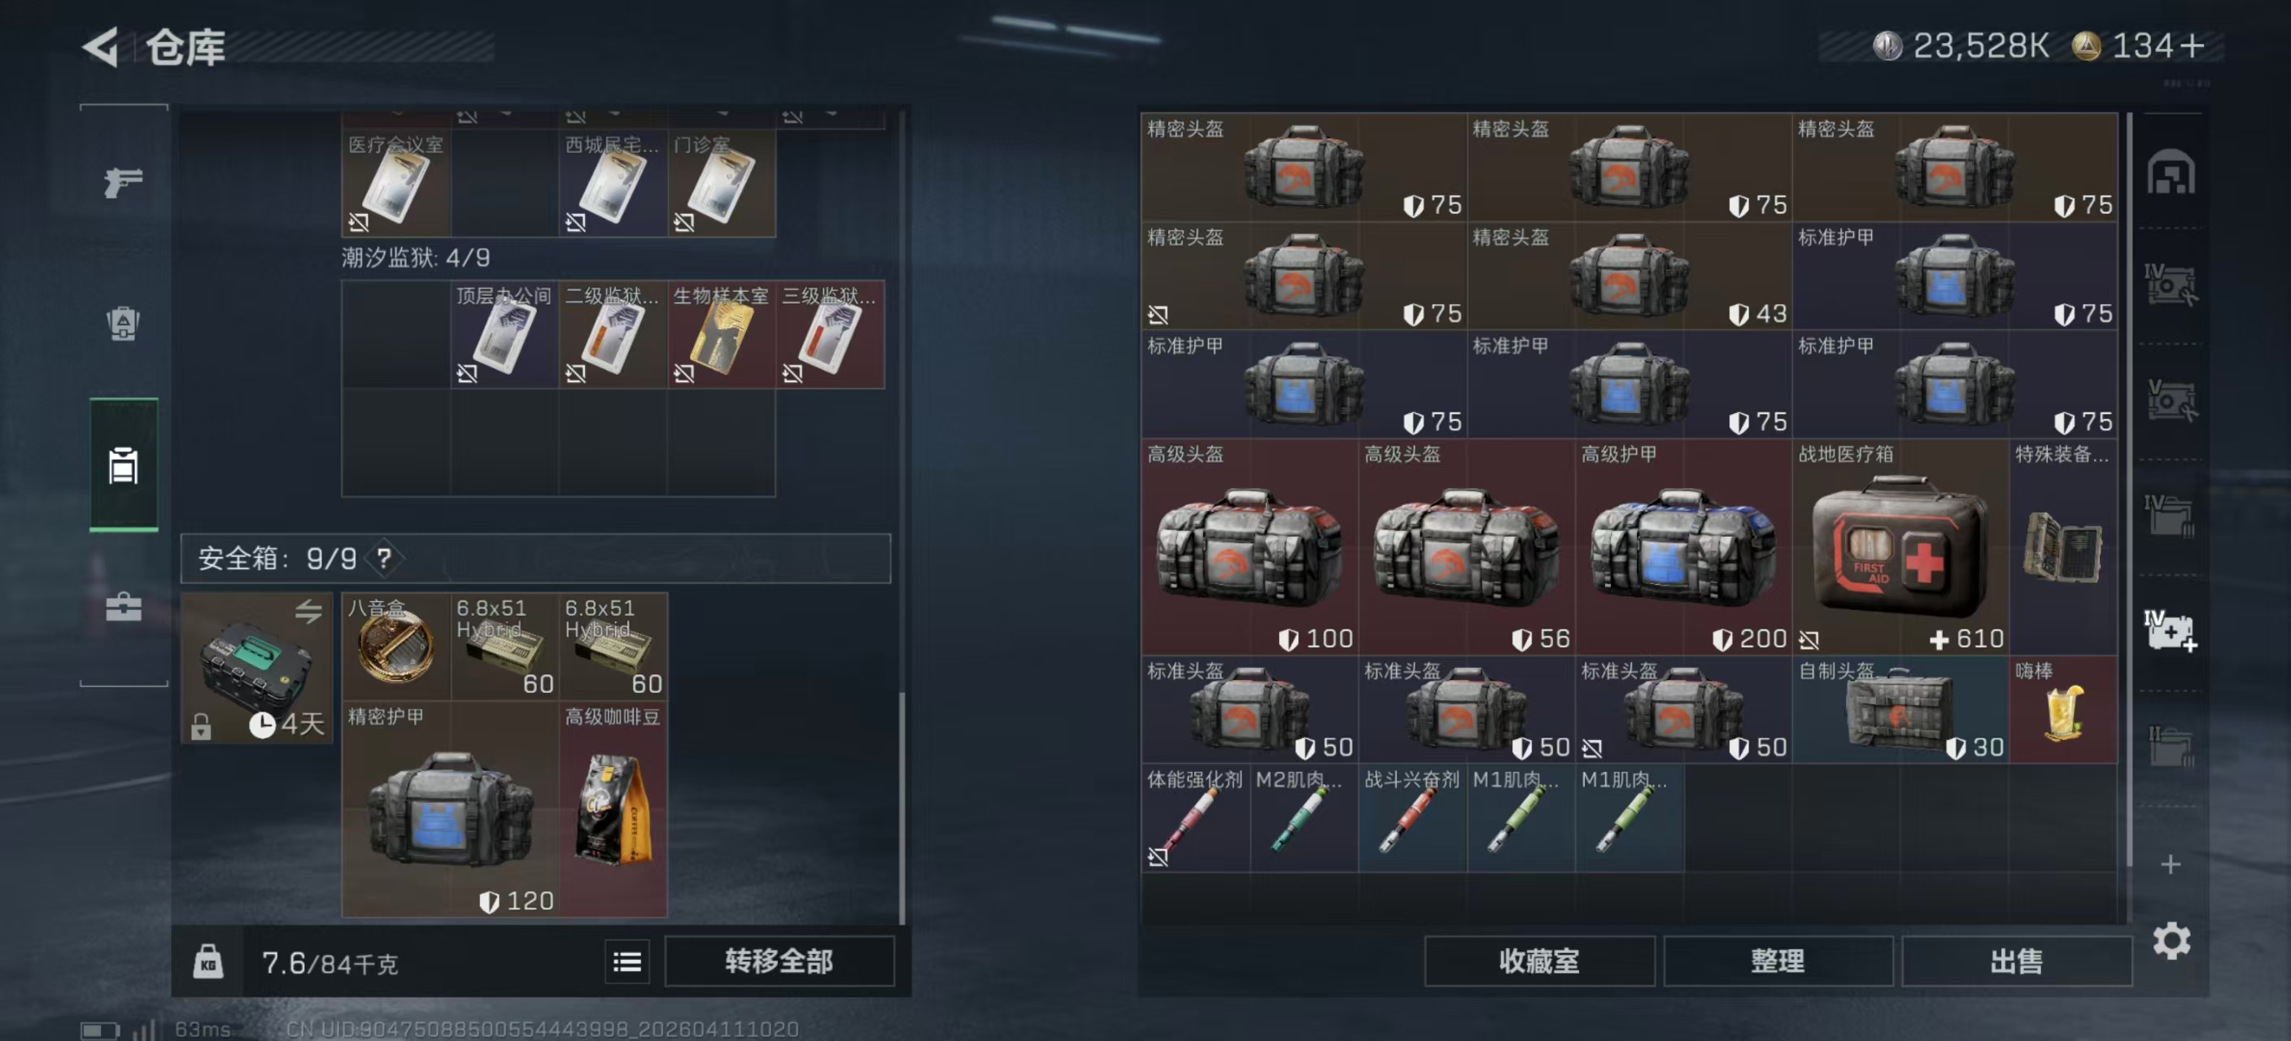Image resolution: width=2291 pixels, height=1041 pixels.
Task: Switch to the level V ammo crate tab
Action: pos(2171,400)
